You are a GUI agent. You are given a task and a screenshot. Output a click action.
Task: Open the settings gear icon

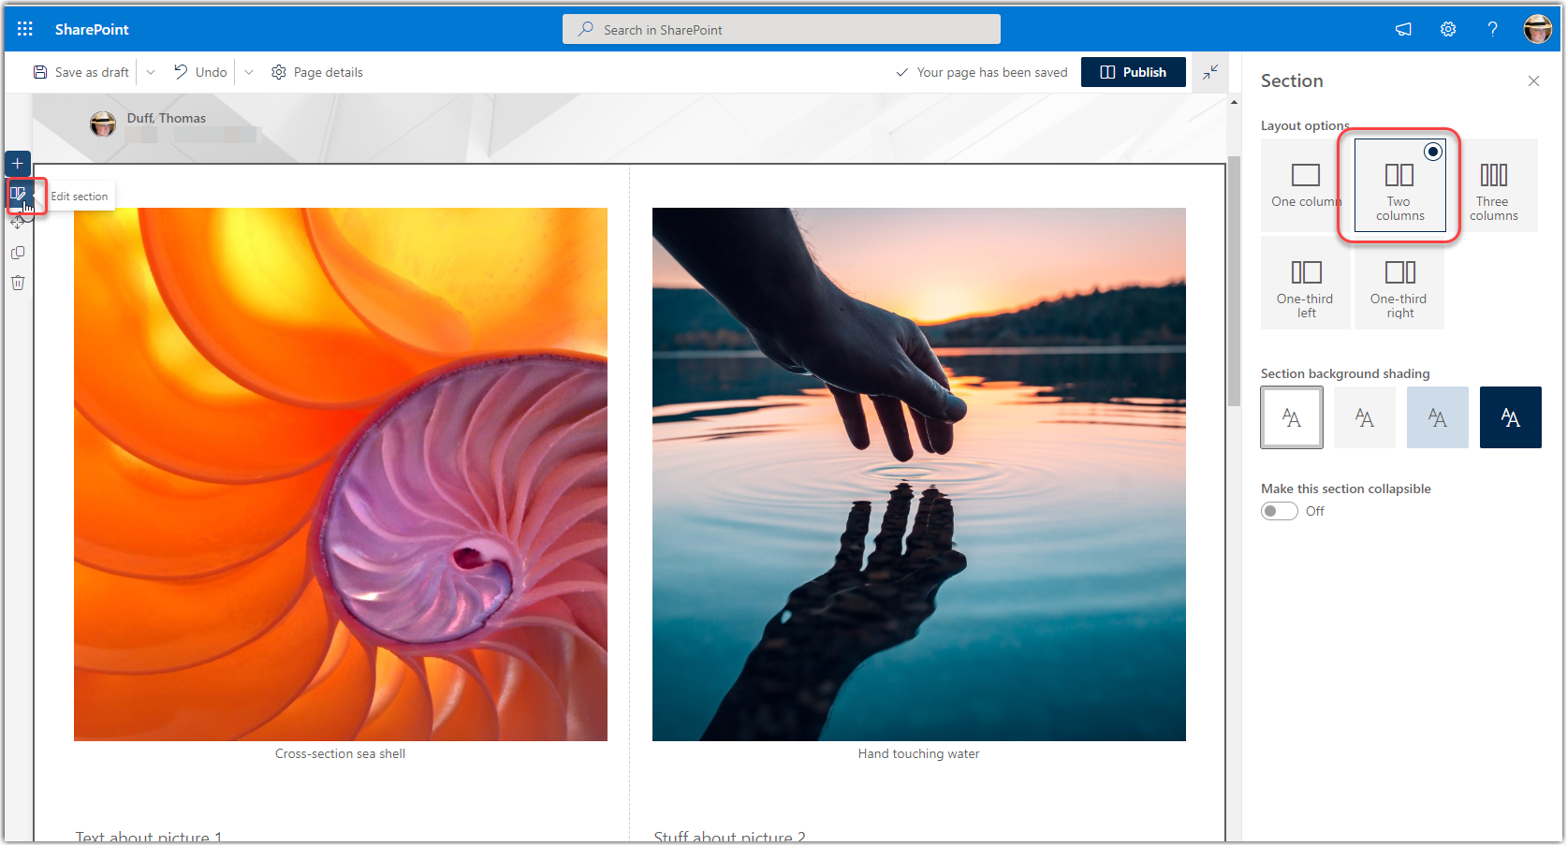[x=1448, y=29]
